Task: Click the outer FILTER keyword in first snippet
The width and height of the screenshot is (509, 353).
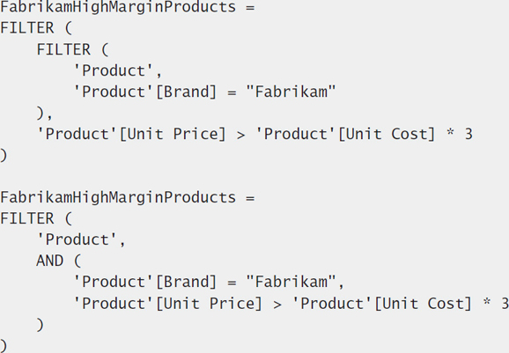Action: [x=27, y=28]
